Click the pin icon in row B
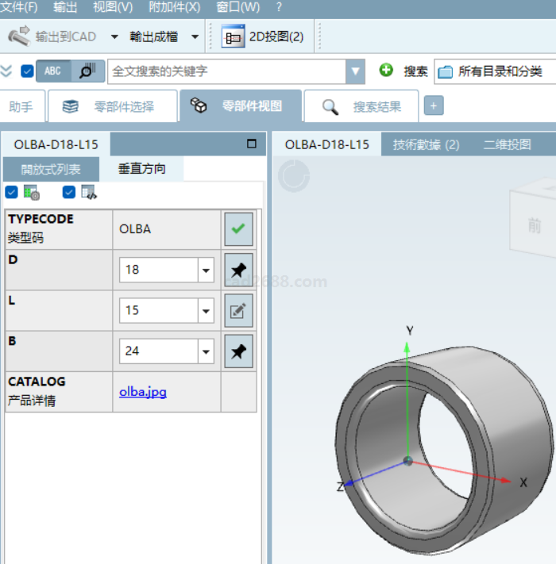Image resolution: width=556 pixels, height=564 pixels. 238,351
